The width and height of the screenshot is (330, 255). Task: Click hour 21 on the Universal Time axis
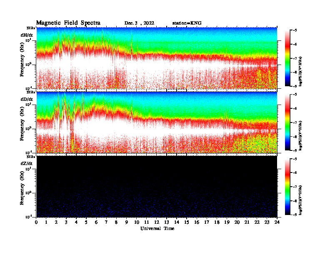[247, 222]
